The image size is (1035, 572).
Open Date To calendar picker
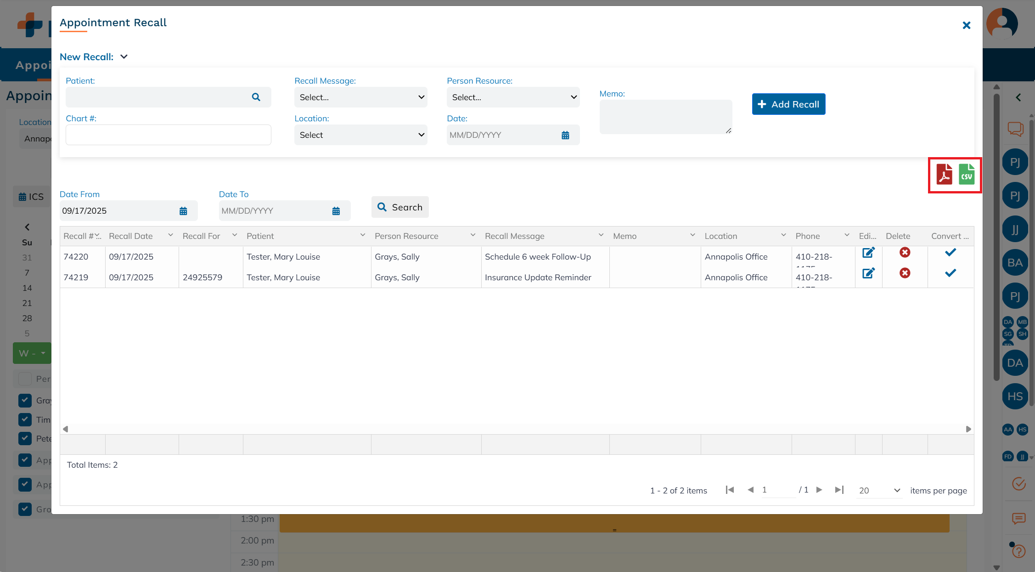coord(336,211)
